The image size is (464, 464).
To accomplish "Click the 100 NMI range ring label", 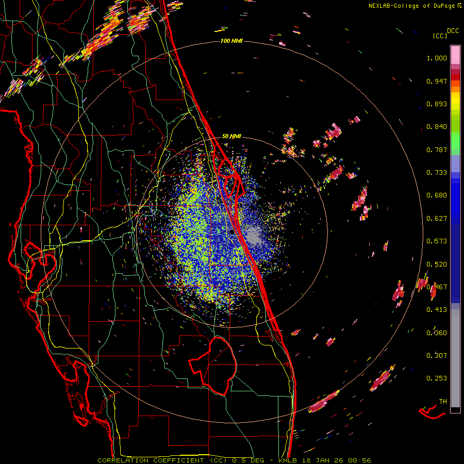I will click(231, 41).
